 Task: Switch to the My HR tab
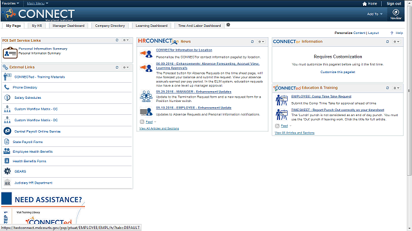(37, 26)
